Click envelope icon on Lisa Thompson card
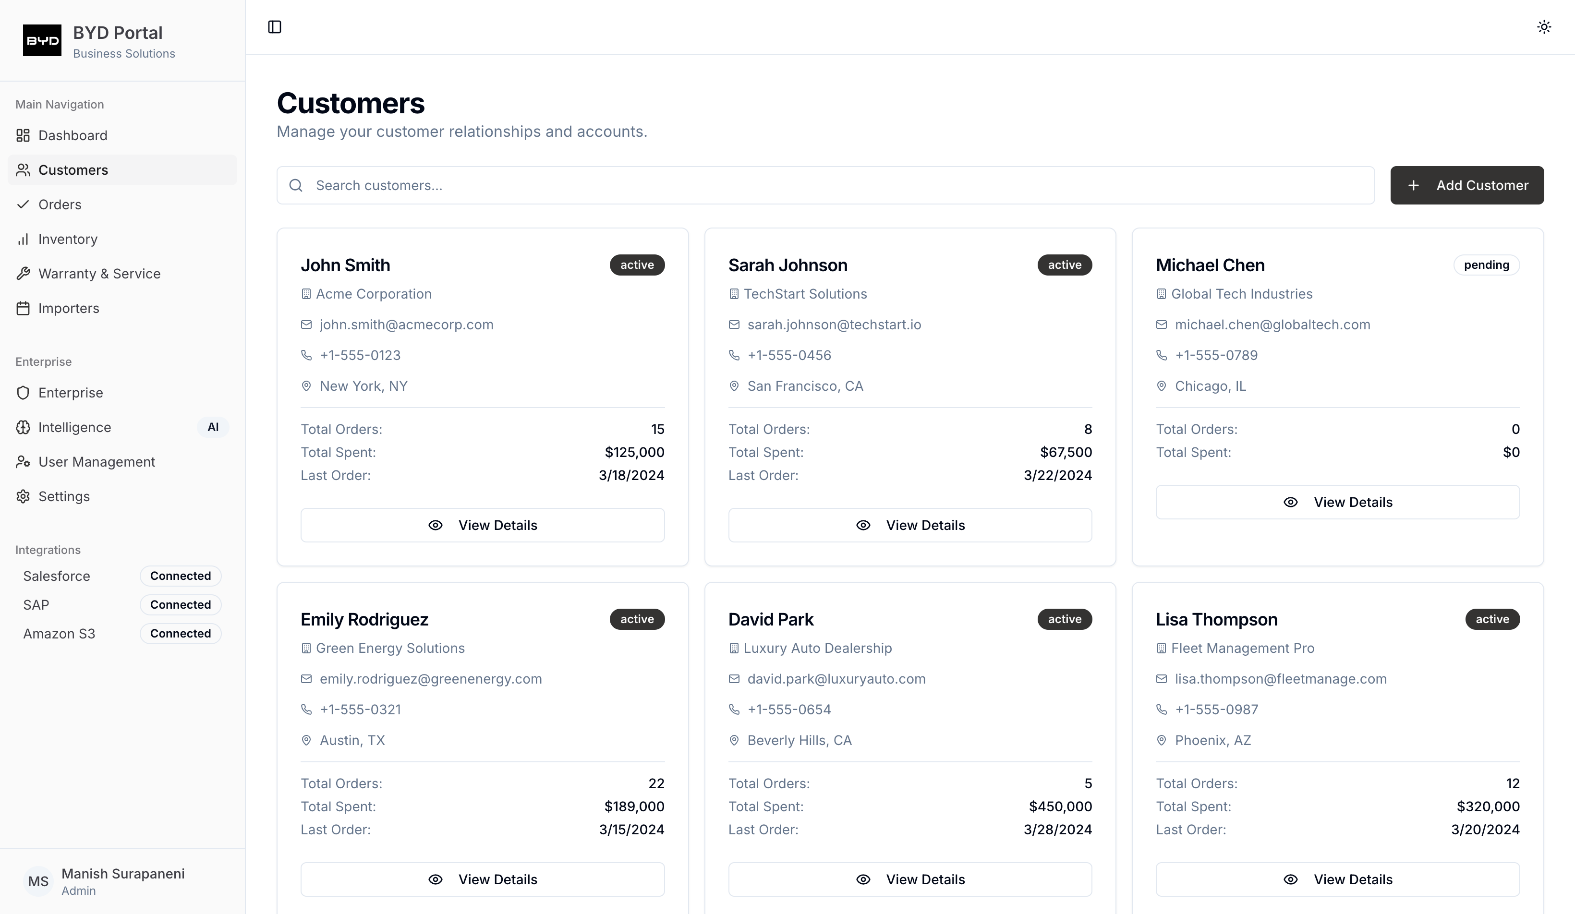This screenshot has height=914, width=1575. point(1161,678)
